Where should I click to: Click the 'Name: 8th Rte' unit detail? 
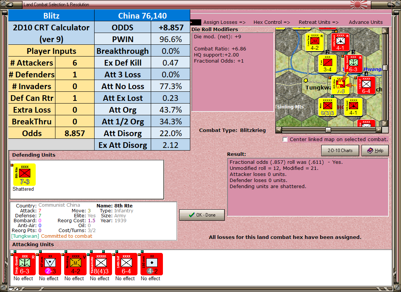point(114,206)
